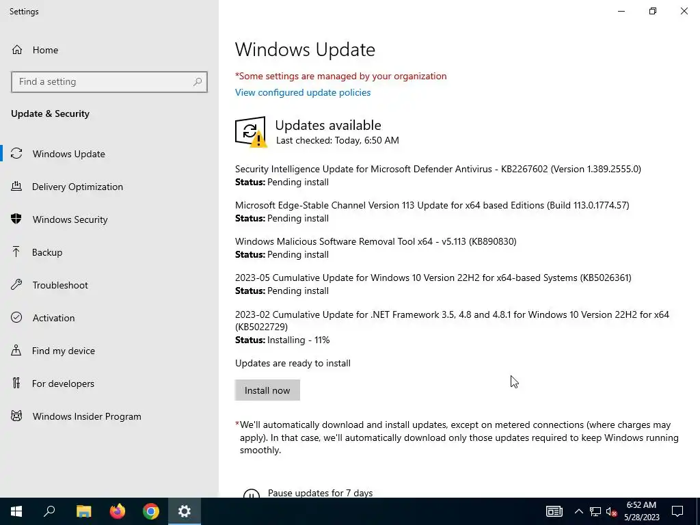Click the network icon in system tray
Image resolution: width=700 pixels, height=525 pixels.
(595, 511)
